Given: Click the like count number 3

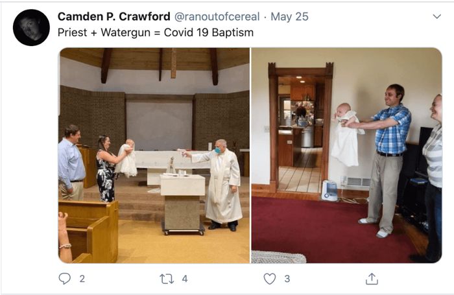Looking at the screenshot, I should pyautogui.click(x=287, y=279).
